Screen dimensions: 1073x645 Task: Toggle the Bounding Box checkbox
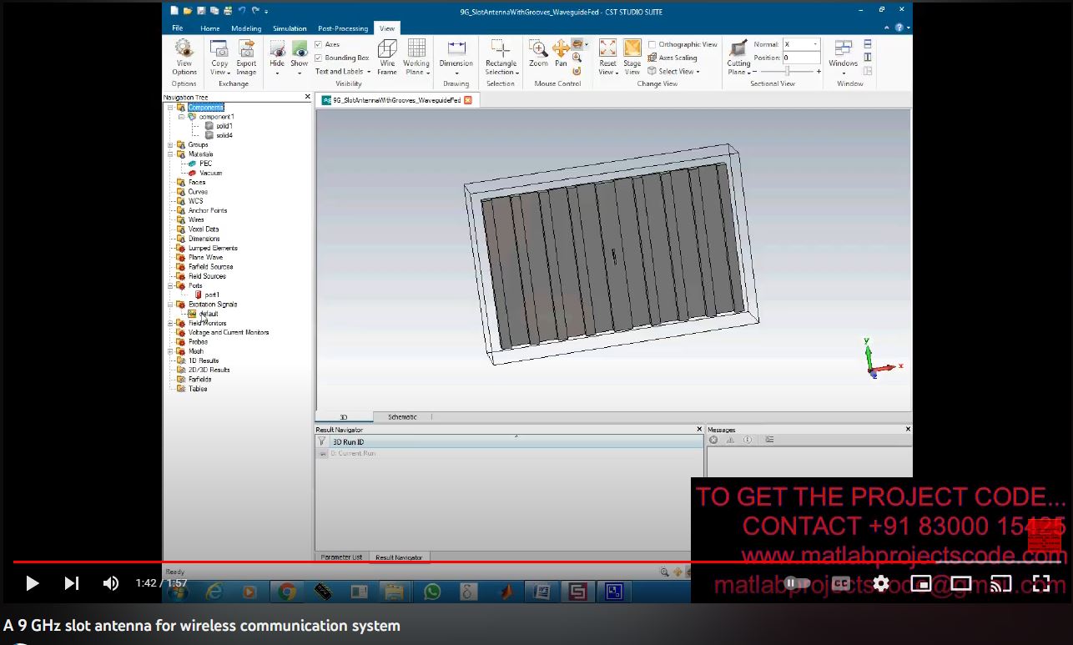click(319, 58)
